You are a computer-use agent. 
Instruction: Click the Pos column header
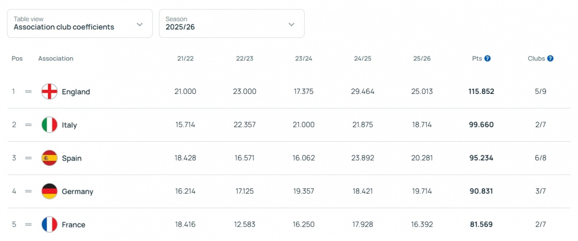[17, 59]
